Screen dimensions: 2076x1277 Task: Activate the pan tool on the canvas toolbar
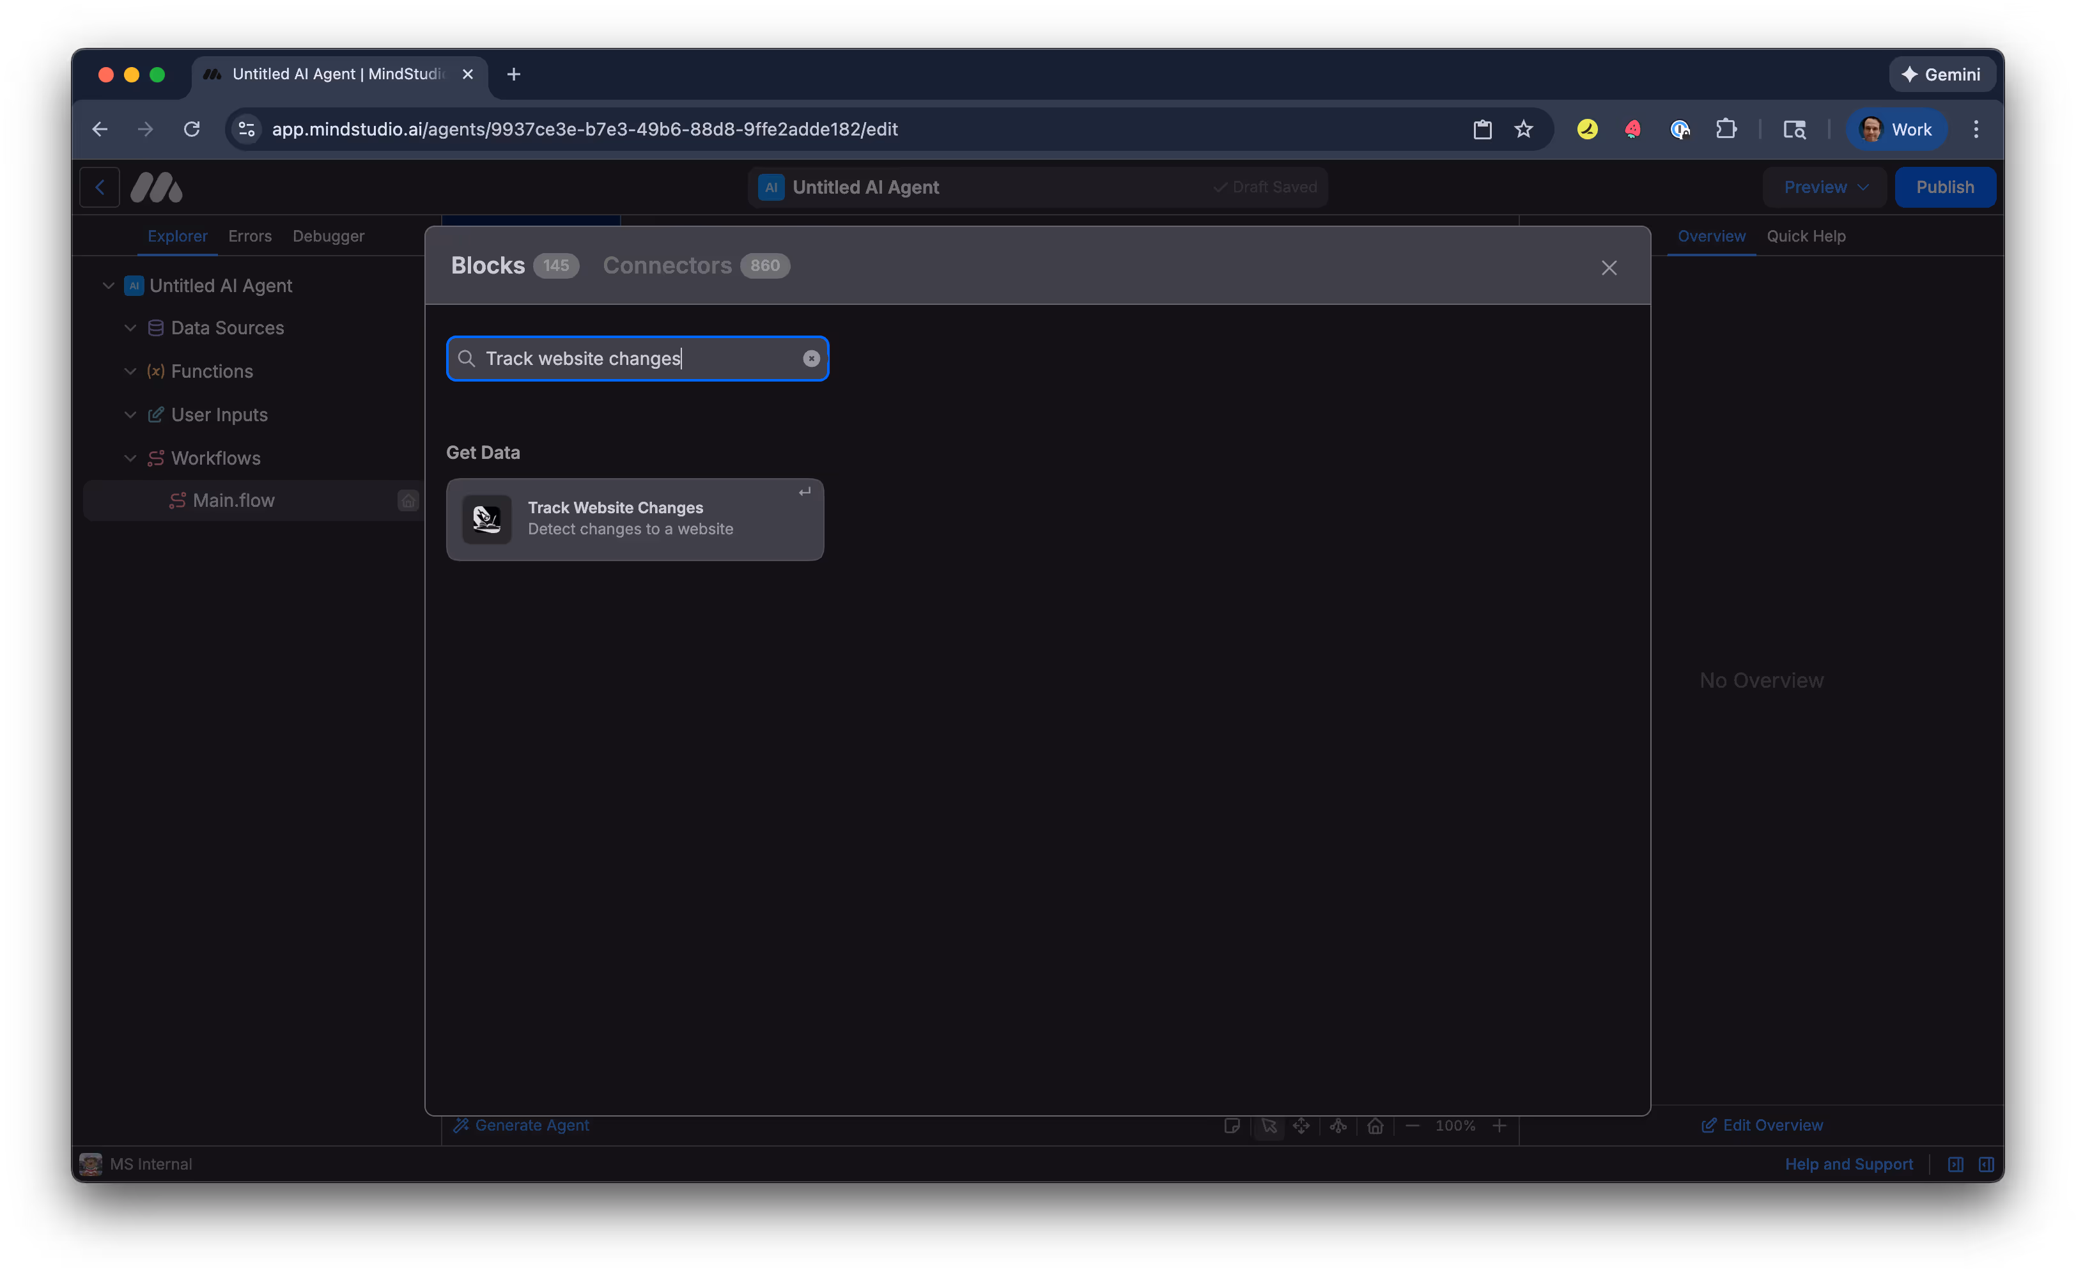point(1301,1126)
